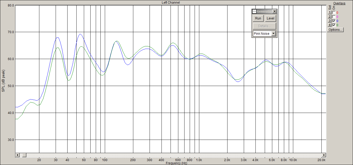Click the Generator title bar
This screenshot has height=165, width=353.
264,11
